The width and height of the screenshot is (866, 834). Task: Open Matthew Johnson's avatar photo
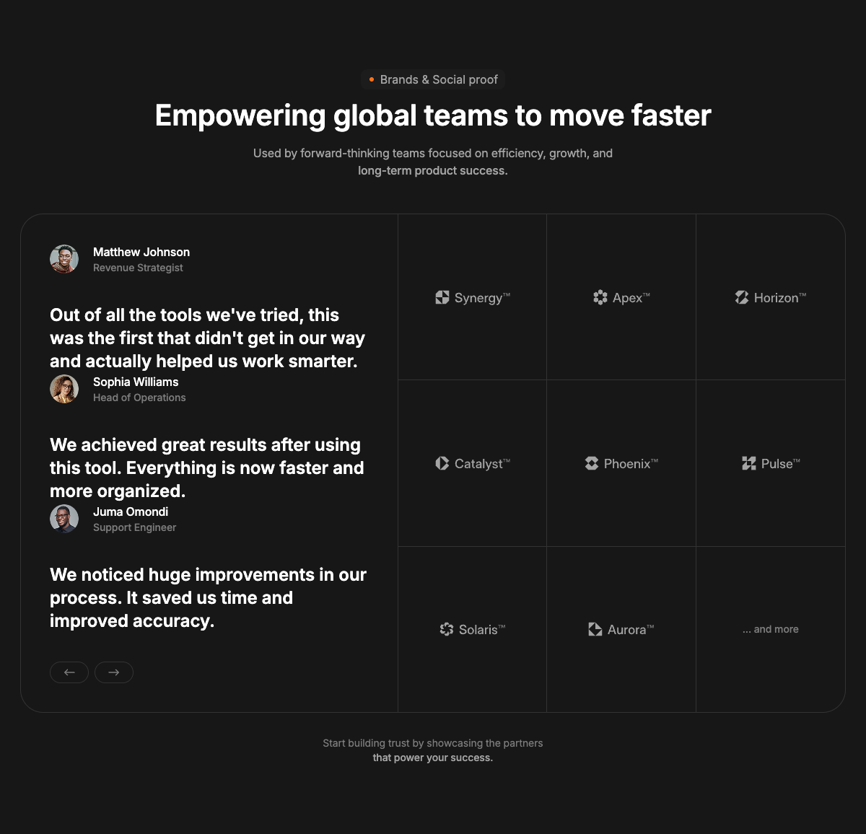64,259
